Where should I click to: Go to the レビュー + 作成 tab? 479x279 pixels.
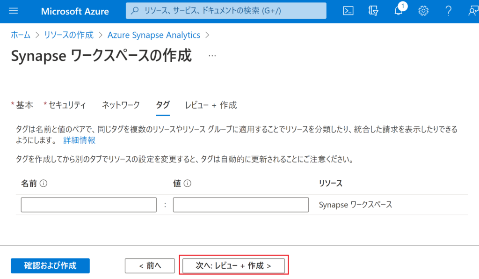210,105
